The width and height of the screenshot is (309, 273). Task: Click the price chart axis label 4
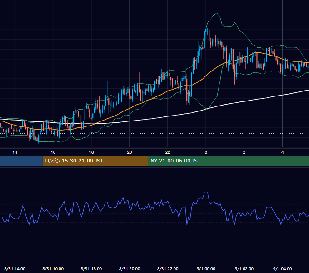click(x=282, y=152)
